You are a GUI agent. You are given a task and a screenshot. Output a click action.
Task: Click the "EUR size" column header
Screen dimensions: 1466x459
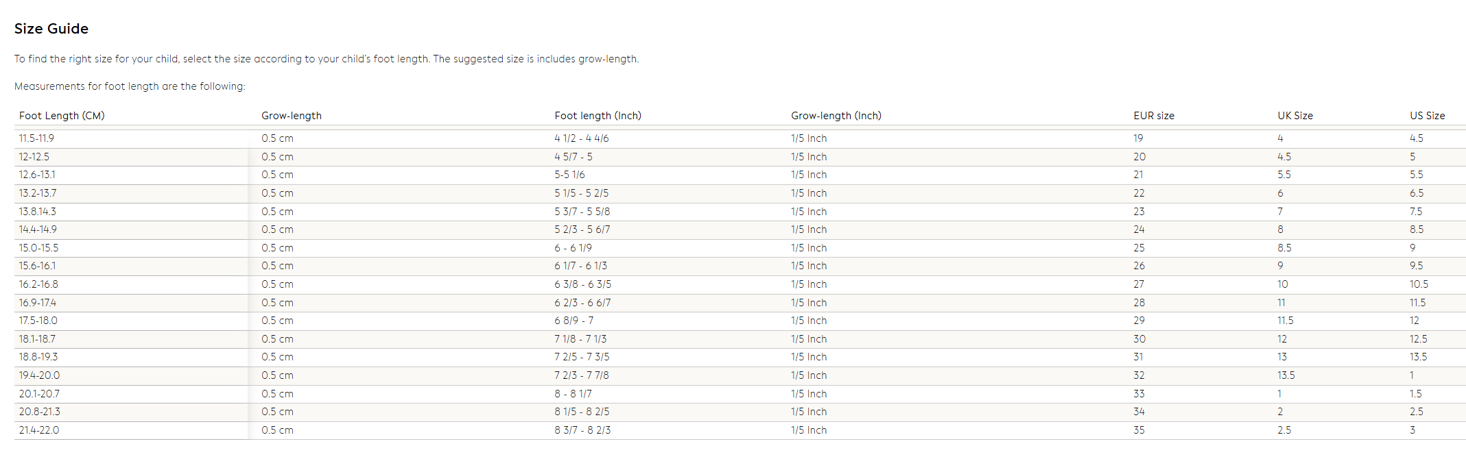(1153, 116)
